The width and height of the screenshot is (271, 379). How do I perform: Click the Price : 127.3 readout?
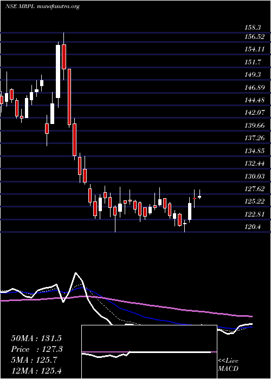coord(37,349)
